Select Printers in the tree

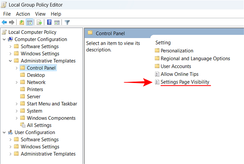click(x=35, y=89)
